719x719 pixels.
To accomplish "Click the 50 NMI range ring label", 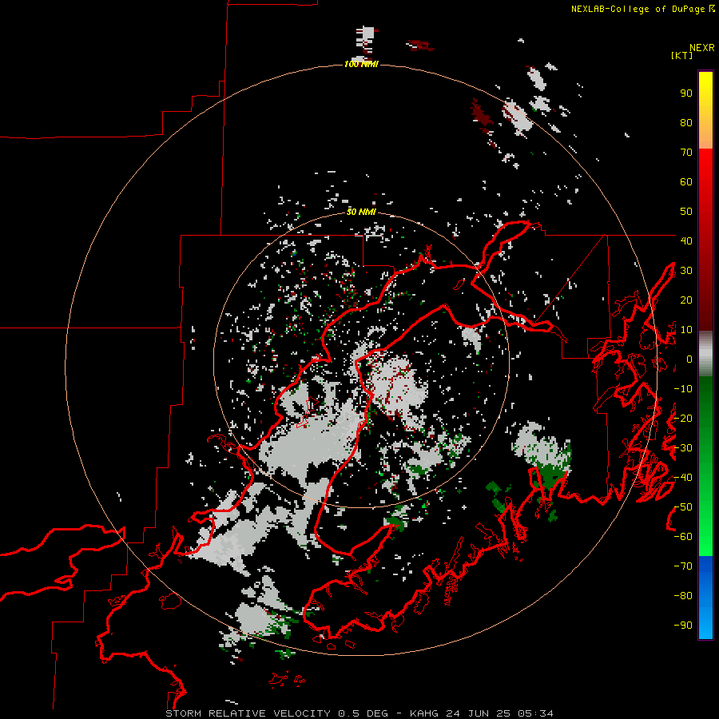I will 361,212.
